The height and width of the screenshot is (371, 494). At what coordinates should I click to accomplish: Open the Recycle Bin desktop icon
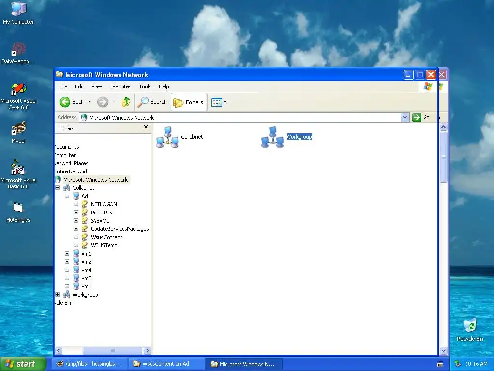pyautogui.click(x=470, y=330)
